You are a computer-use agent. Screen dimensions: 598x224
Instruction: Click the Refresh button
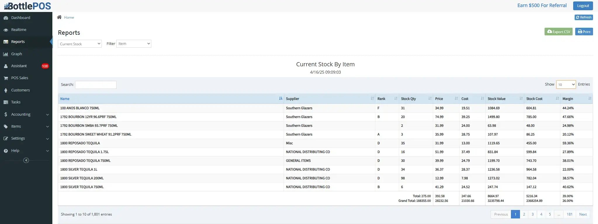click(584, 17)
